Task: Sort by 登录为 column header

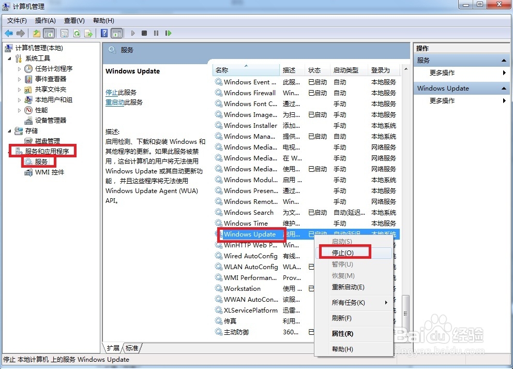Action: tap(384, 70)
